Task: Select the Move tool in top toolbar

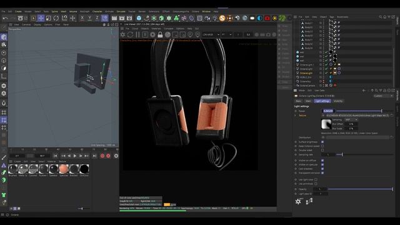Action: coord(41,18)
